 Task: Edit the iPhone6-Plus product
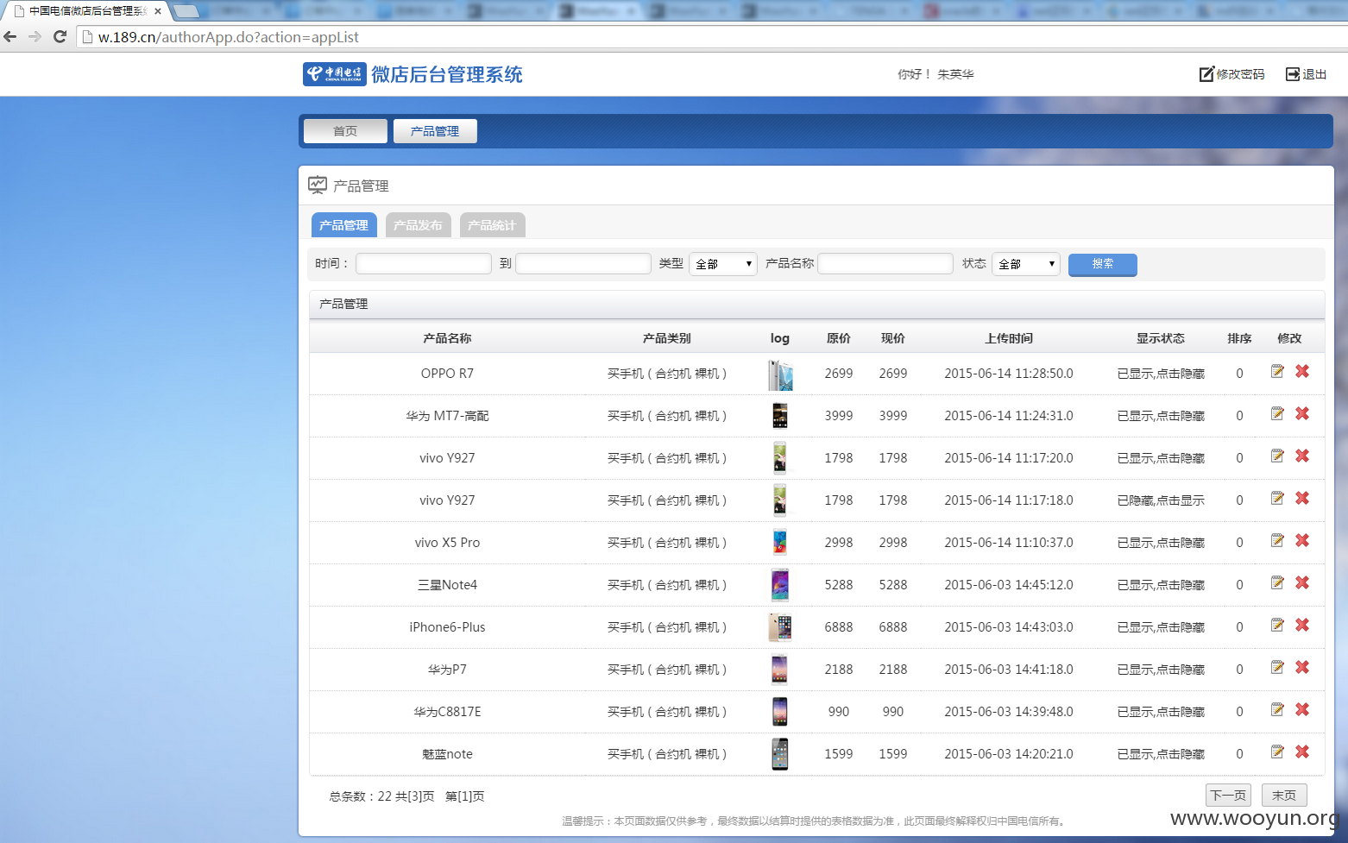[x=1277, y=626]
